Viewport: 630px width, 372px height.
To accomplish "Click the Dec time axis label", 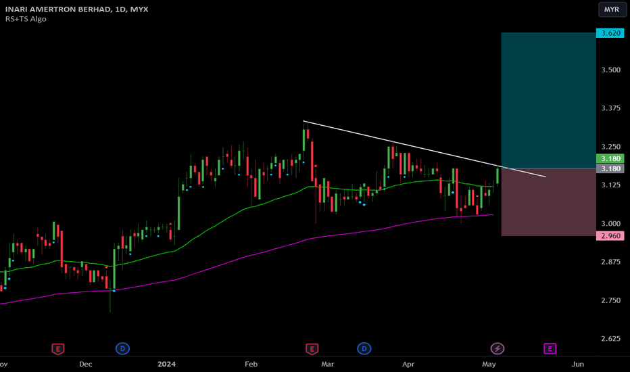I will (86, 364).
